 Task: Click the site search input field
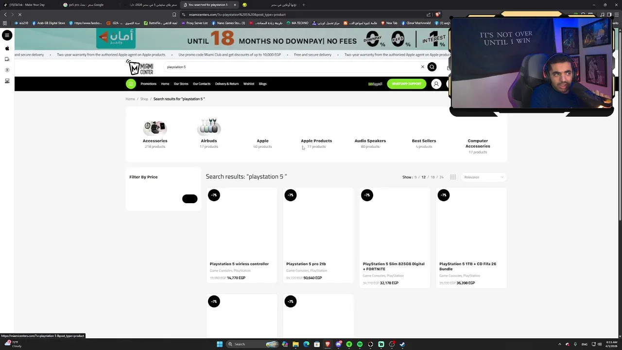pyautogui.click(x=292, y=67)
